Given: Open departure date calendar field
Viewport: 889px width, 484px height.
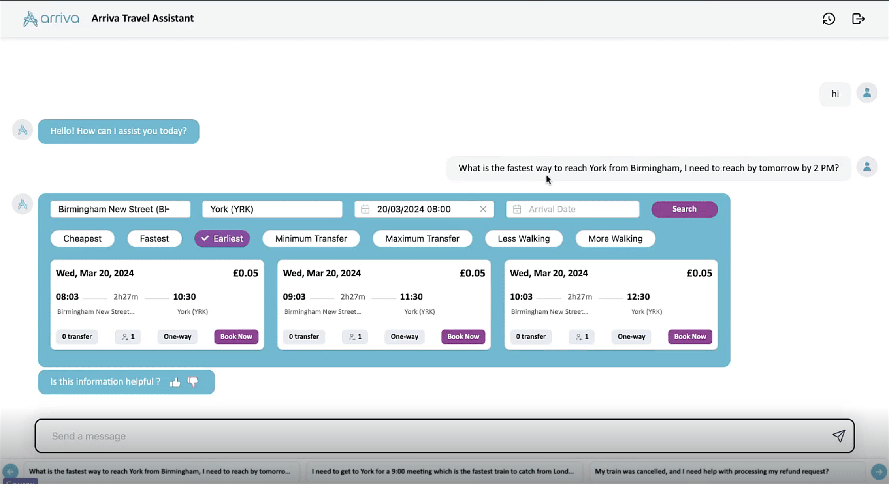Looking at the screenshot, I should (419, 209).
